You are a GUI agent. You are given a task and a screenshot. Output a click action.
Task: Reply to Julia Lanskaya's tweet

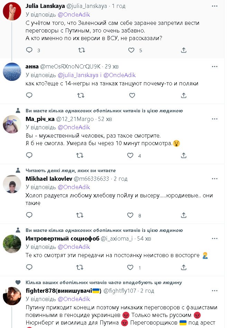[29, 50]
